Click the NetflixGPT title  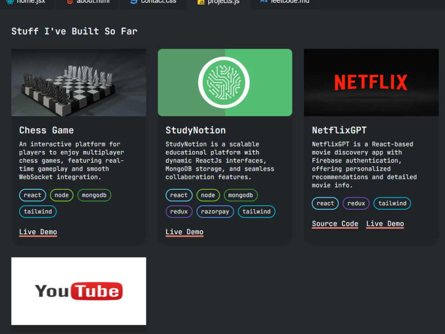pos(339,130)
